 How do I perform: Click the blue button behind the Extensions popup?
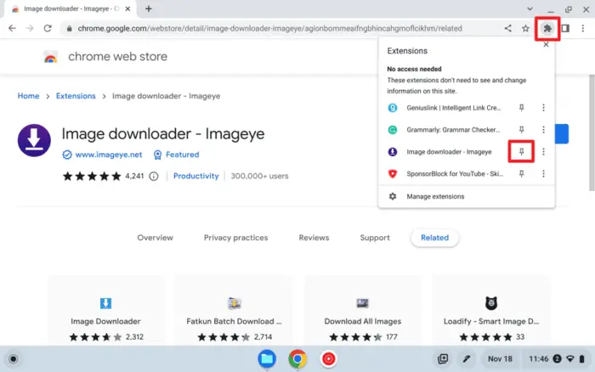coord(562,134)
